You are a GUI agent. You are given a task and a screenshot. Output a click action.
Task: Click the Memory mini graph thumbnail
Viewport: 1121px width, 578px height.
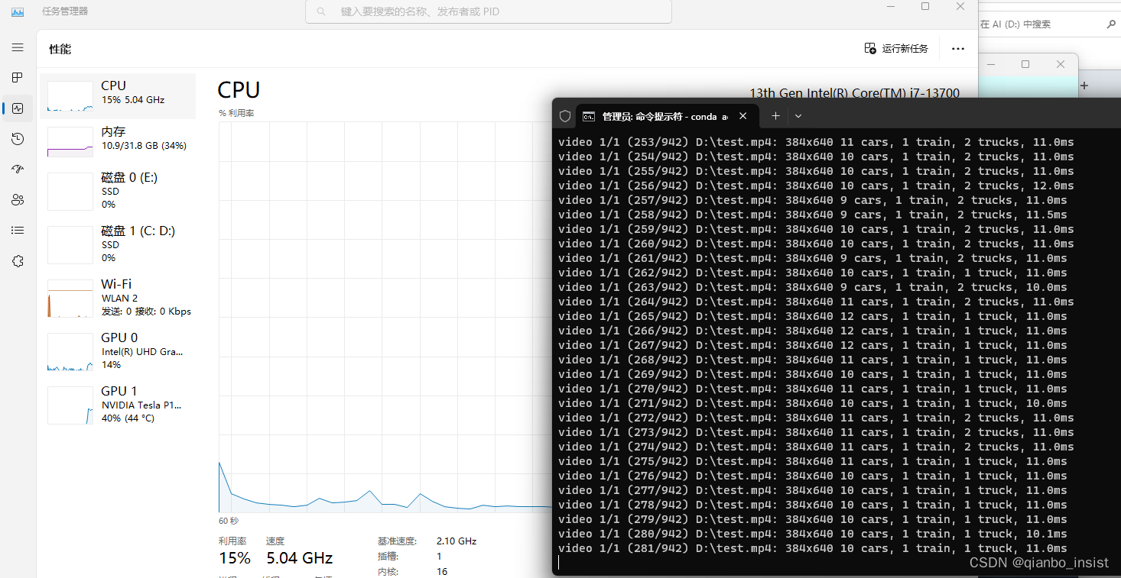[x=70, y=142]
